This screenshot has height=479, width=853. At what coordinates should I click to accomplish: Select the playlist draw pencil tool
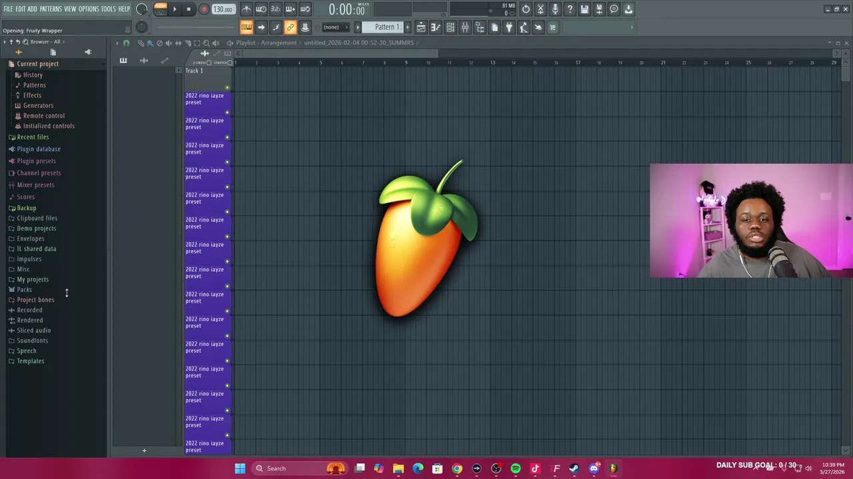(141, 43)
